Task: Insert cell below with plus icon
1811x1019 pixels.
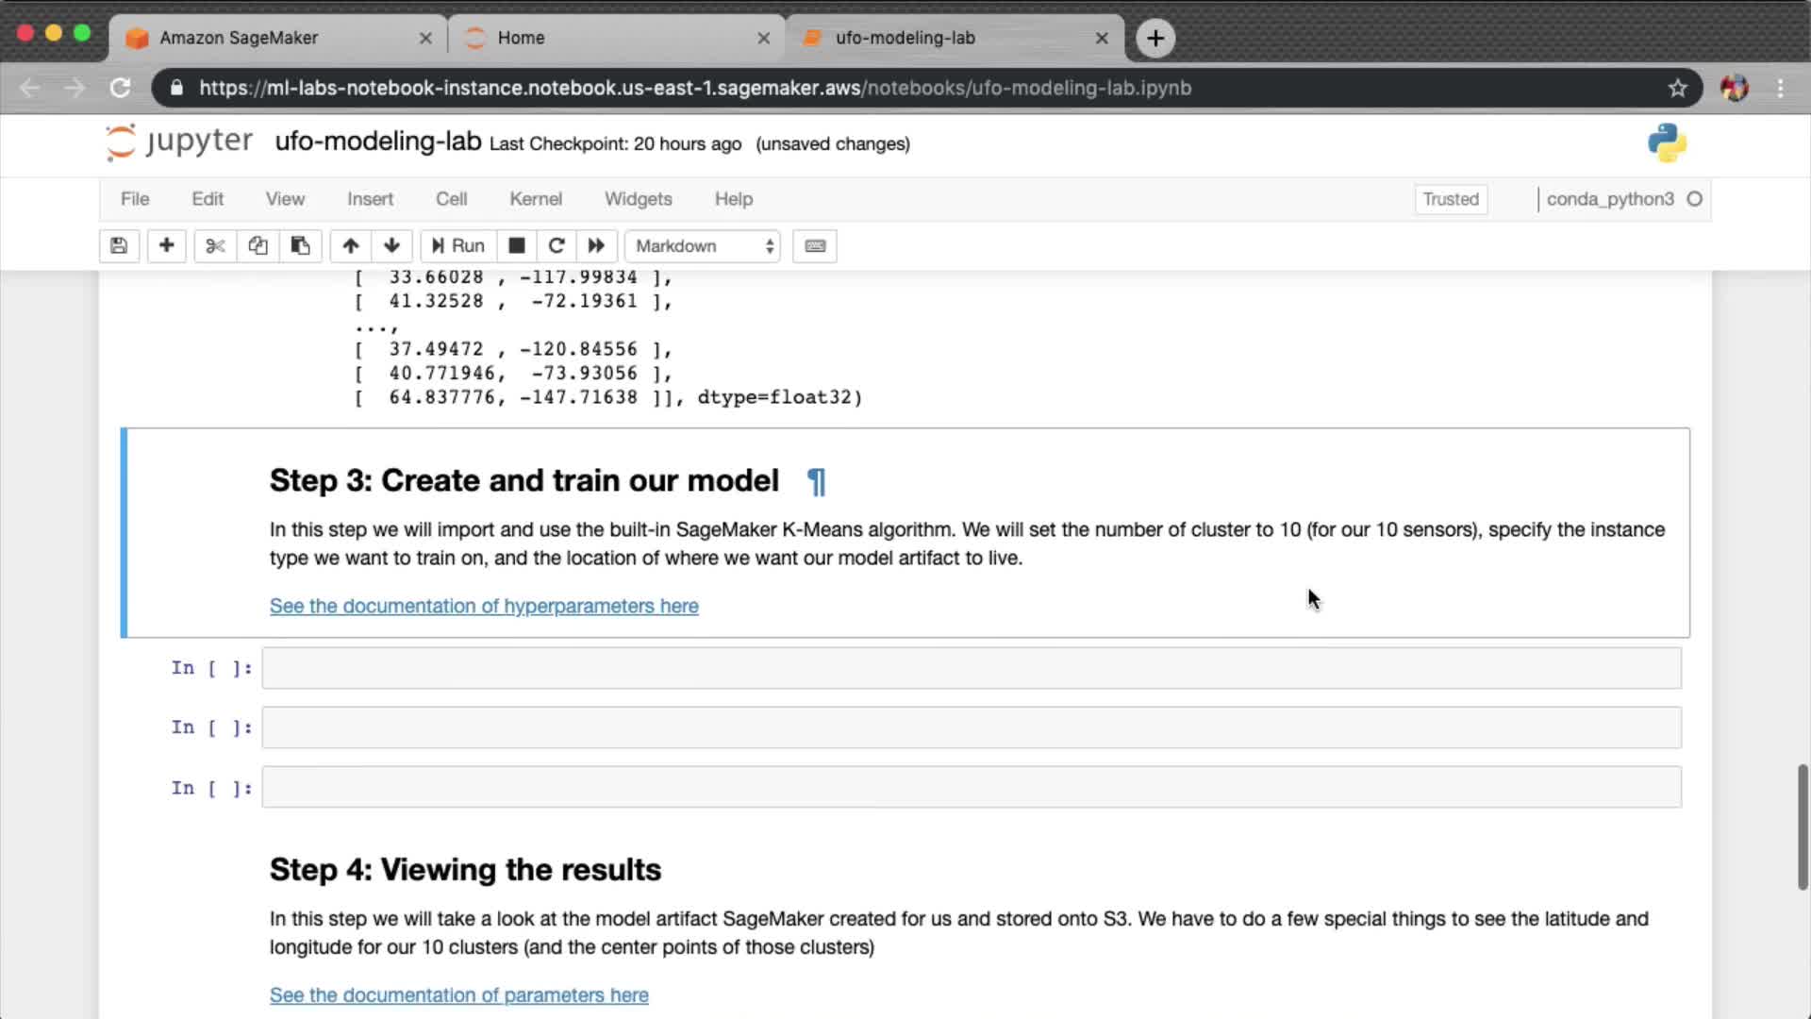Action: pyautogui.click(x=166, y=246)
